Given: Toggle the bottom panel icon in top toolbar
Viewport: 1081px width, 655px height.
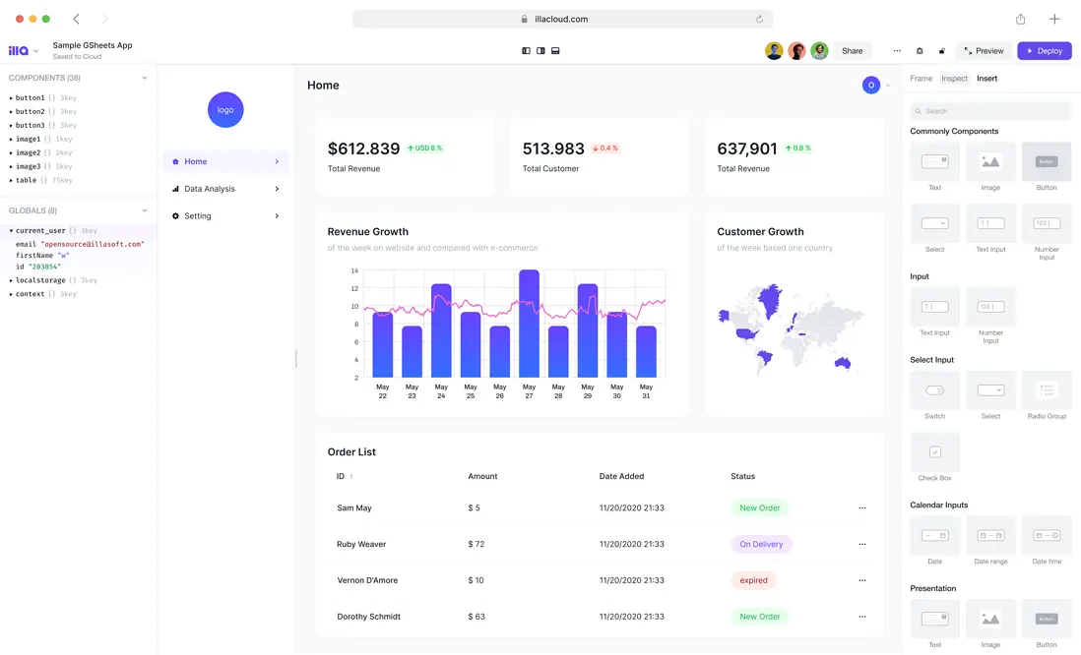Looking at the screenshot, I should [x=555, y=50].
